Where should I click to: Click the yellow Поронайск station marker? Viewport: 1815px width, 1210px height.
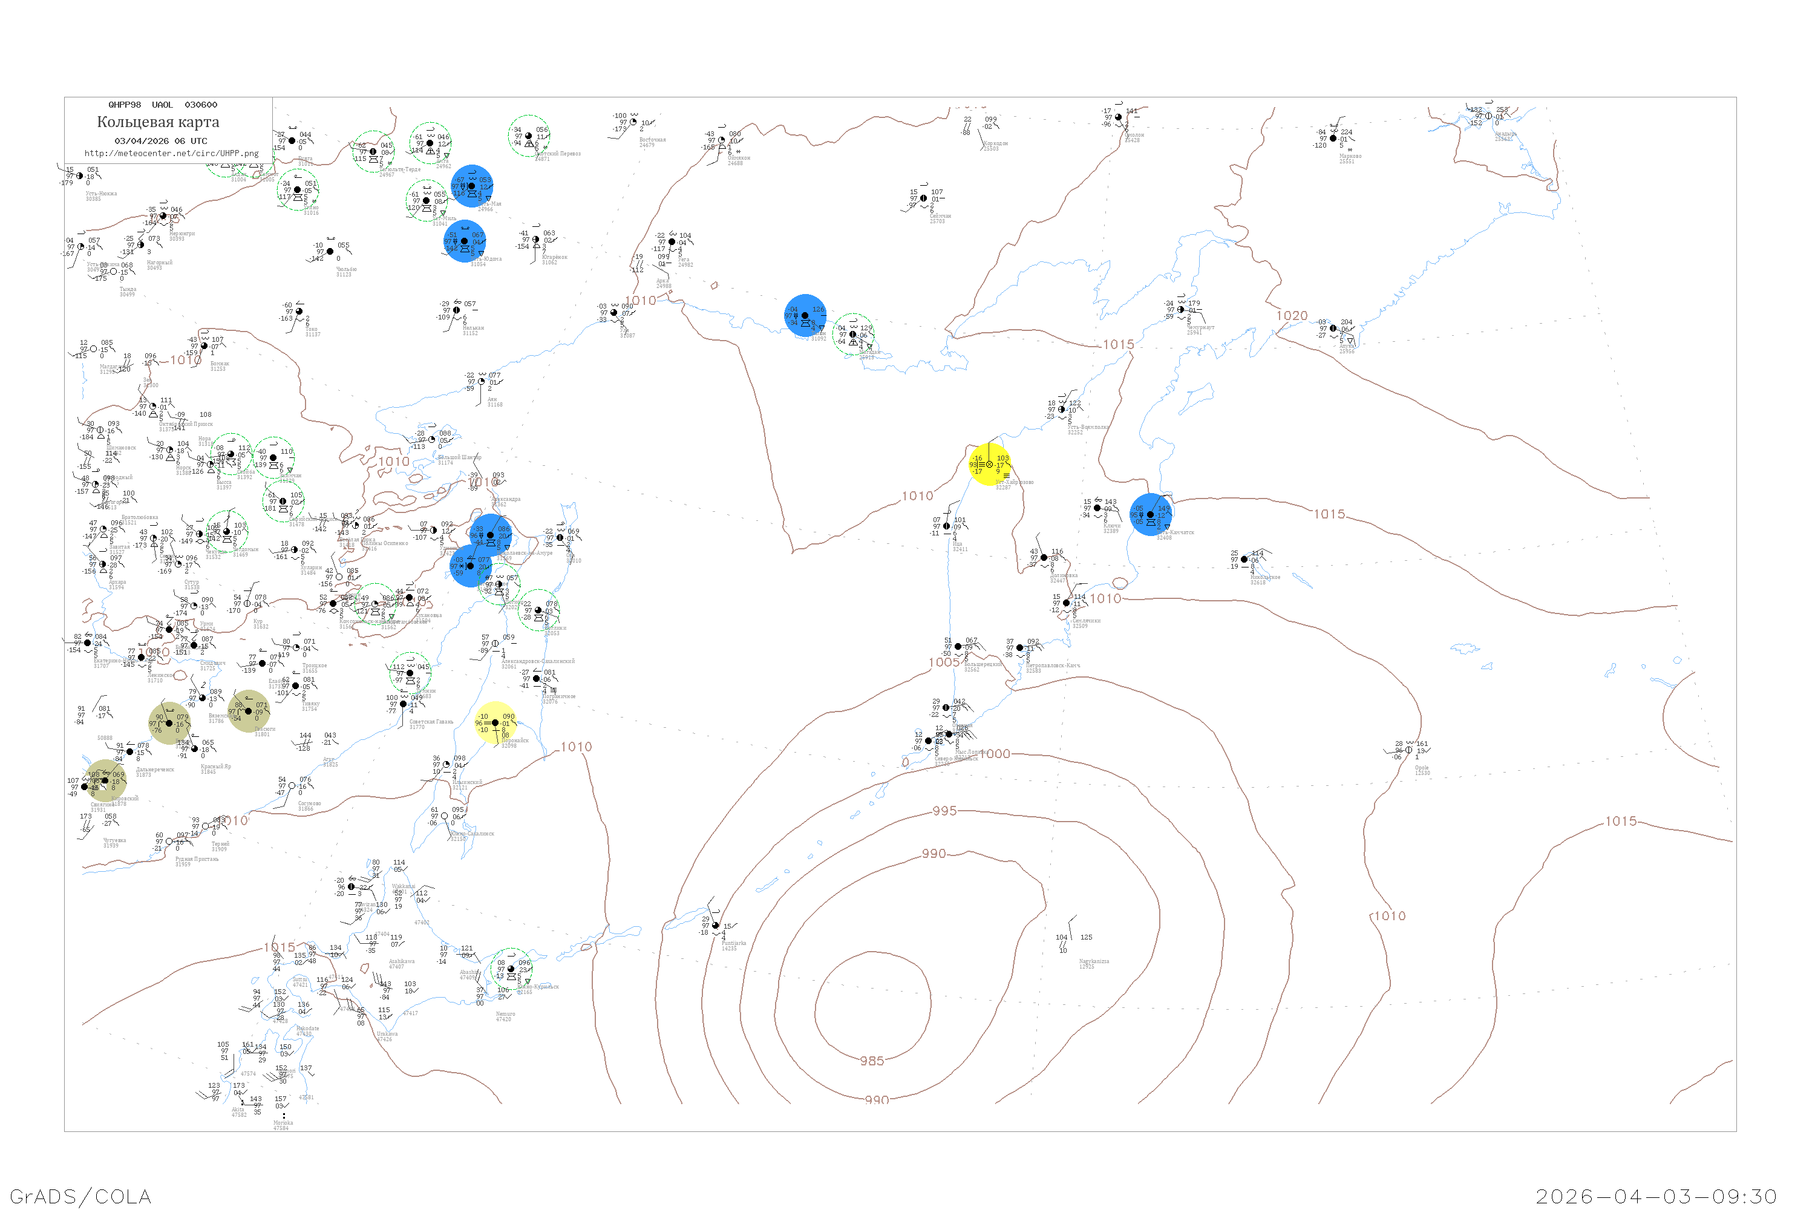[x=495, y=723]
